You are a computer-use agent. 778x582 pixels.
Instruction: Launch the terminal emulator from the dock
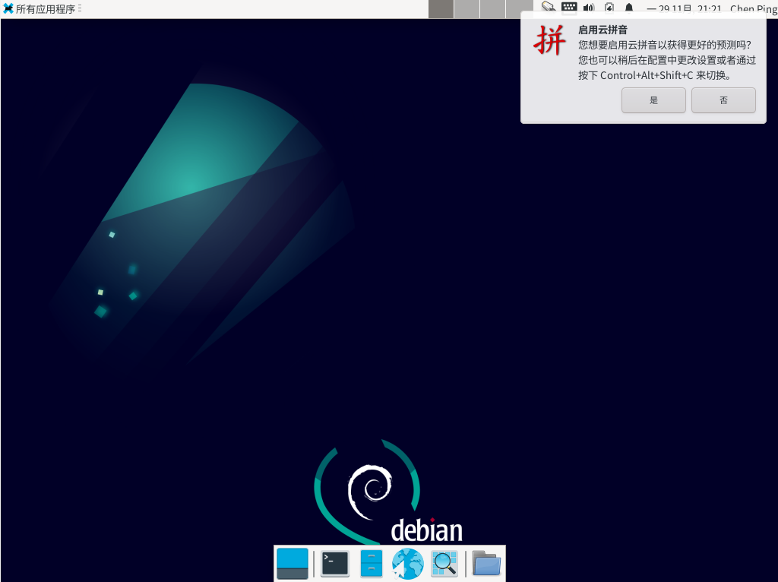335,564
